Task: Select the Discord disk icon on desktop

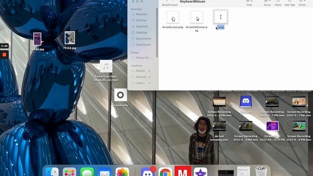Action: coord(246,102)
